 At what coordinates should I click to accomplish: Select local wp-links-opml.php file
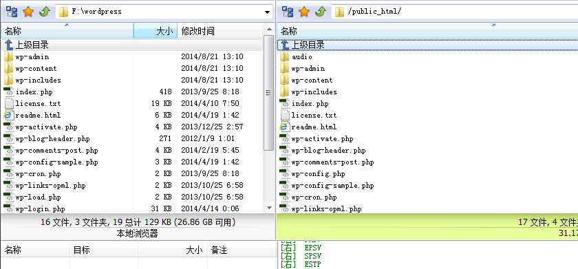50,185
